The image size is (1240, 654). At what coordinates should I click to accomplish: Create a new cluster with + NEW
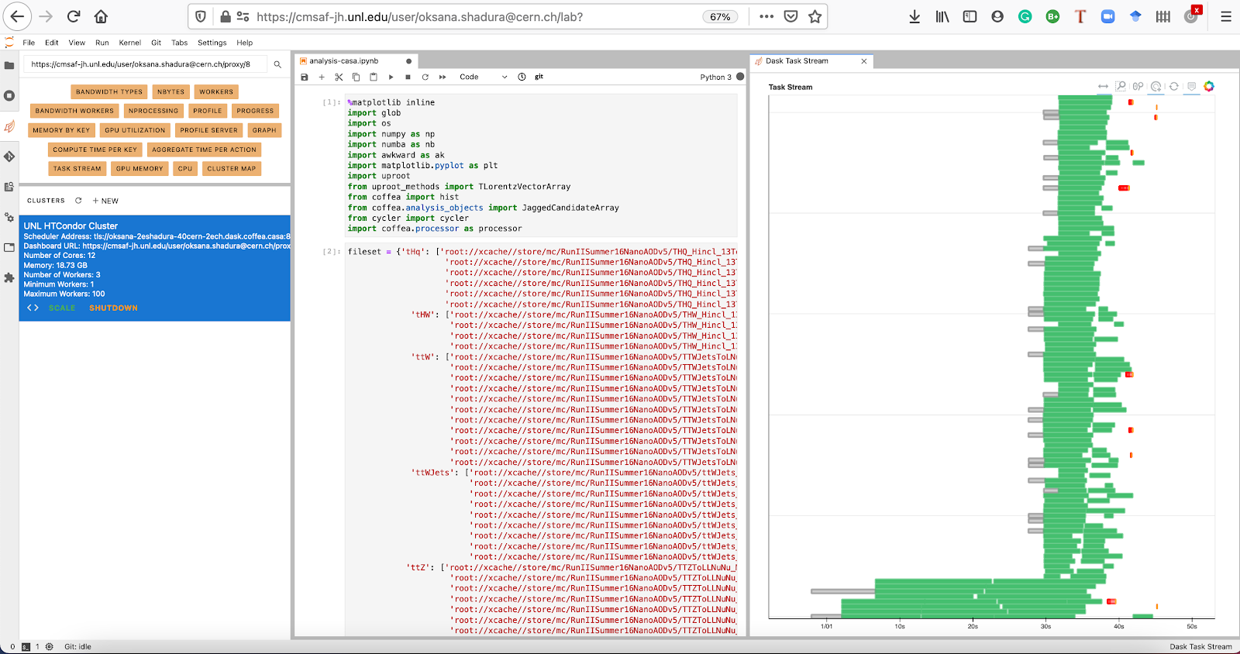[106, 201]
